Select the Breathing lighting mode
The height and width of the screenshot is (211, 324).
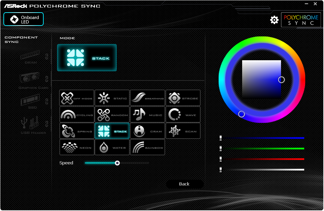(x=148, y=98)
